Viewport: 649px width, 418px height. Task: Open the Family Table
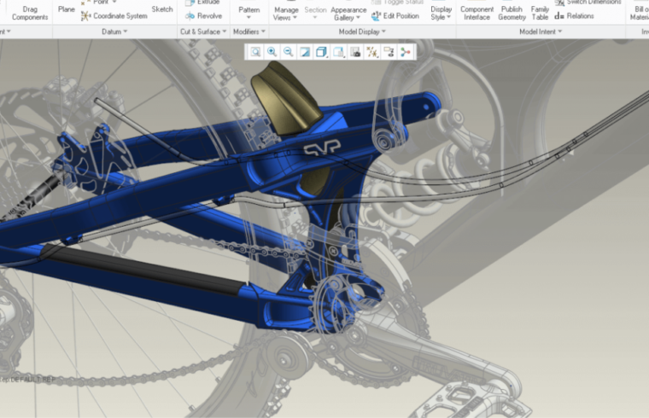point(540,14)
